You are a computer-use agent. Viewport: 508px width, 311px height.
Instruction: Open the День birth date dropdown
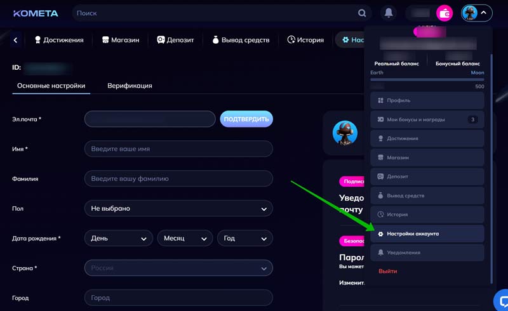coord(118,239)
